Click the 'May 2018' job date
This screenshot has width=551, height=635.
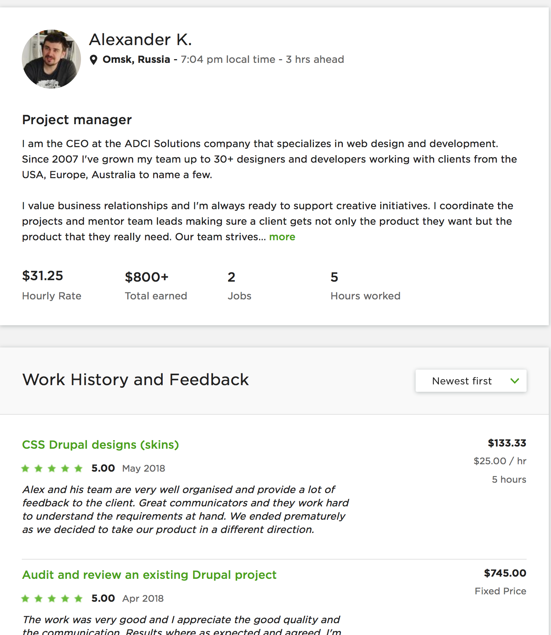[143, 469]
